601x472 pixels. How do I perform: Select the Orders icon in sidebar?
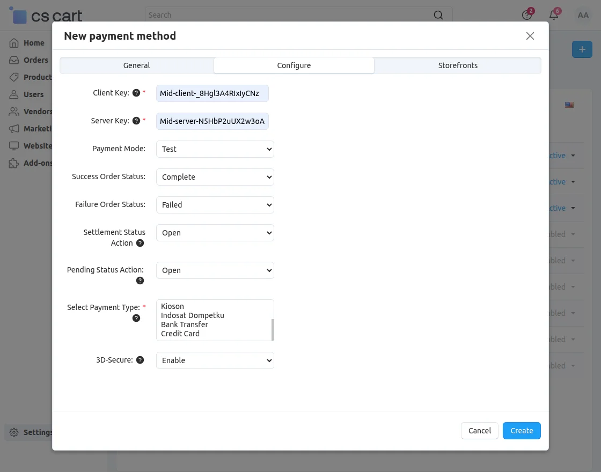click(x=14, y=60)
